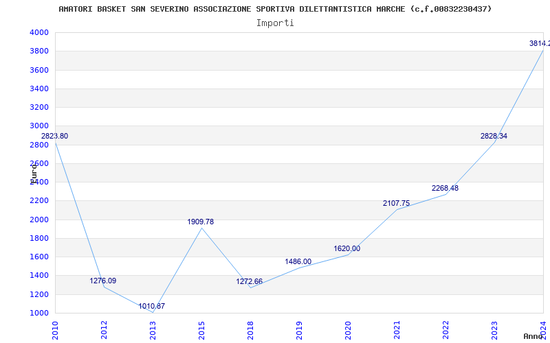Select the 2012 x-axis year label
This screenshot has height=343, width=550.
coord(104,330)
